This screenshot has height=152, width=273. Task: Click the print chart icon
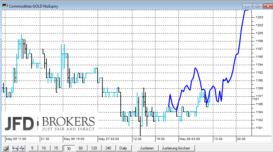[6, 148]
